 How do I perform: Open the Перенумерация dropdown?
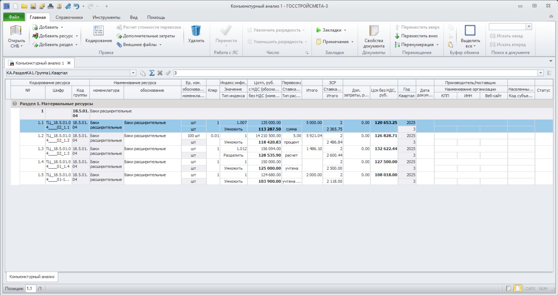416,45
